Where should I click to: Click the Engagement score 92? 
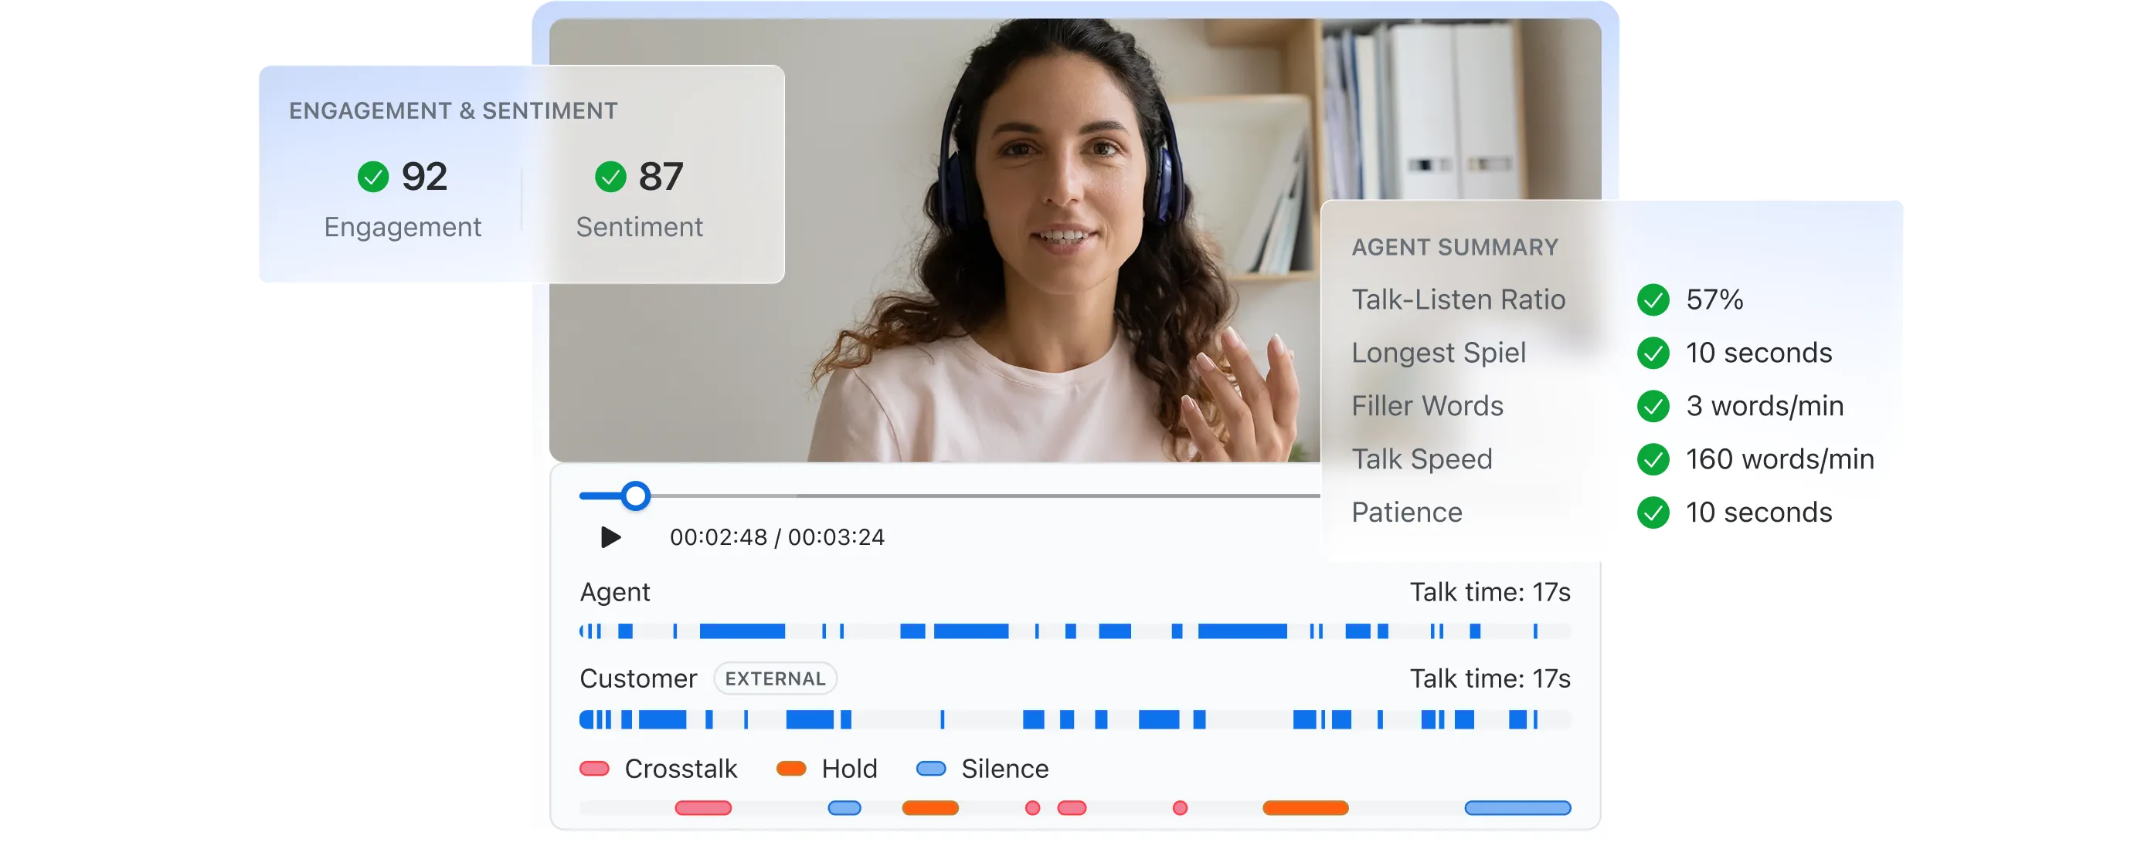(424, 177)
